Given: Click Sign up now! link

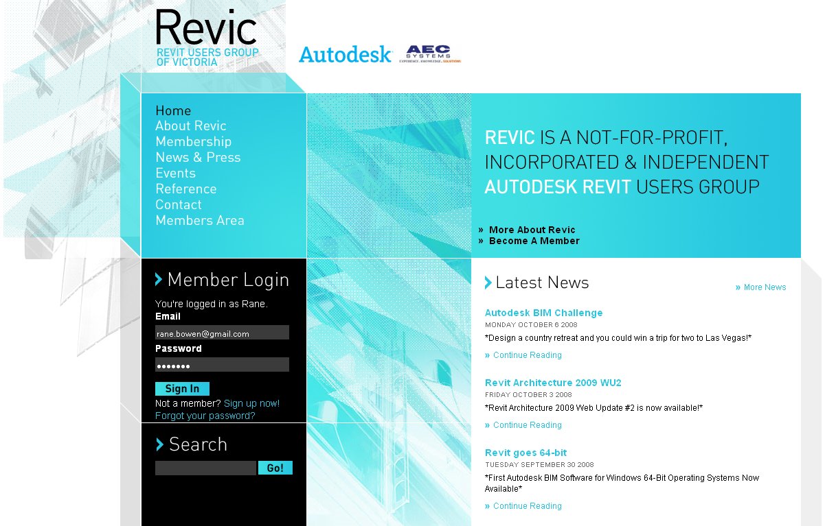Looking at the screenshot, I should tap(251, 403).
